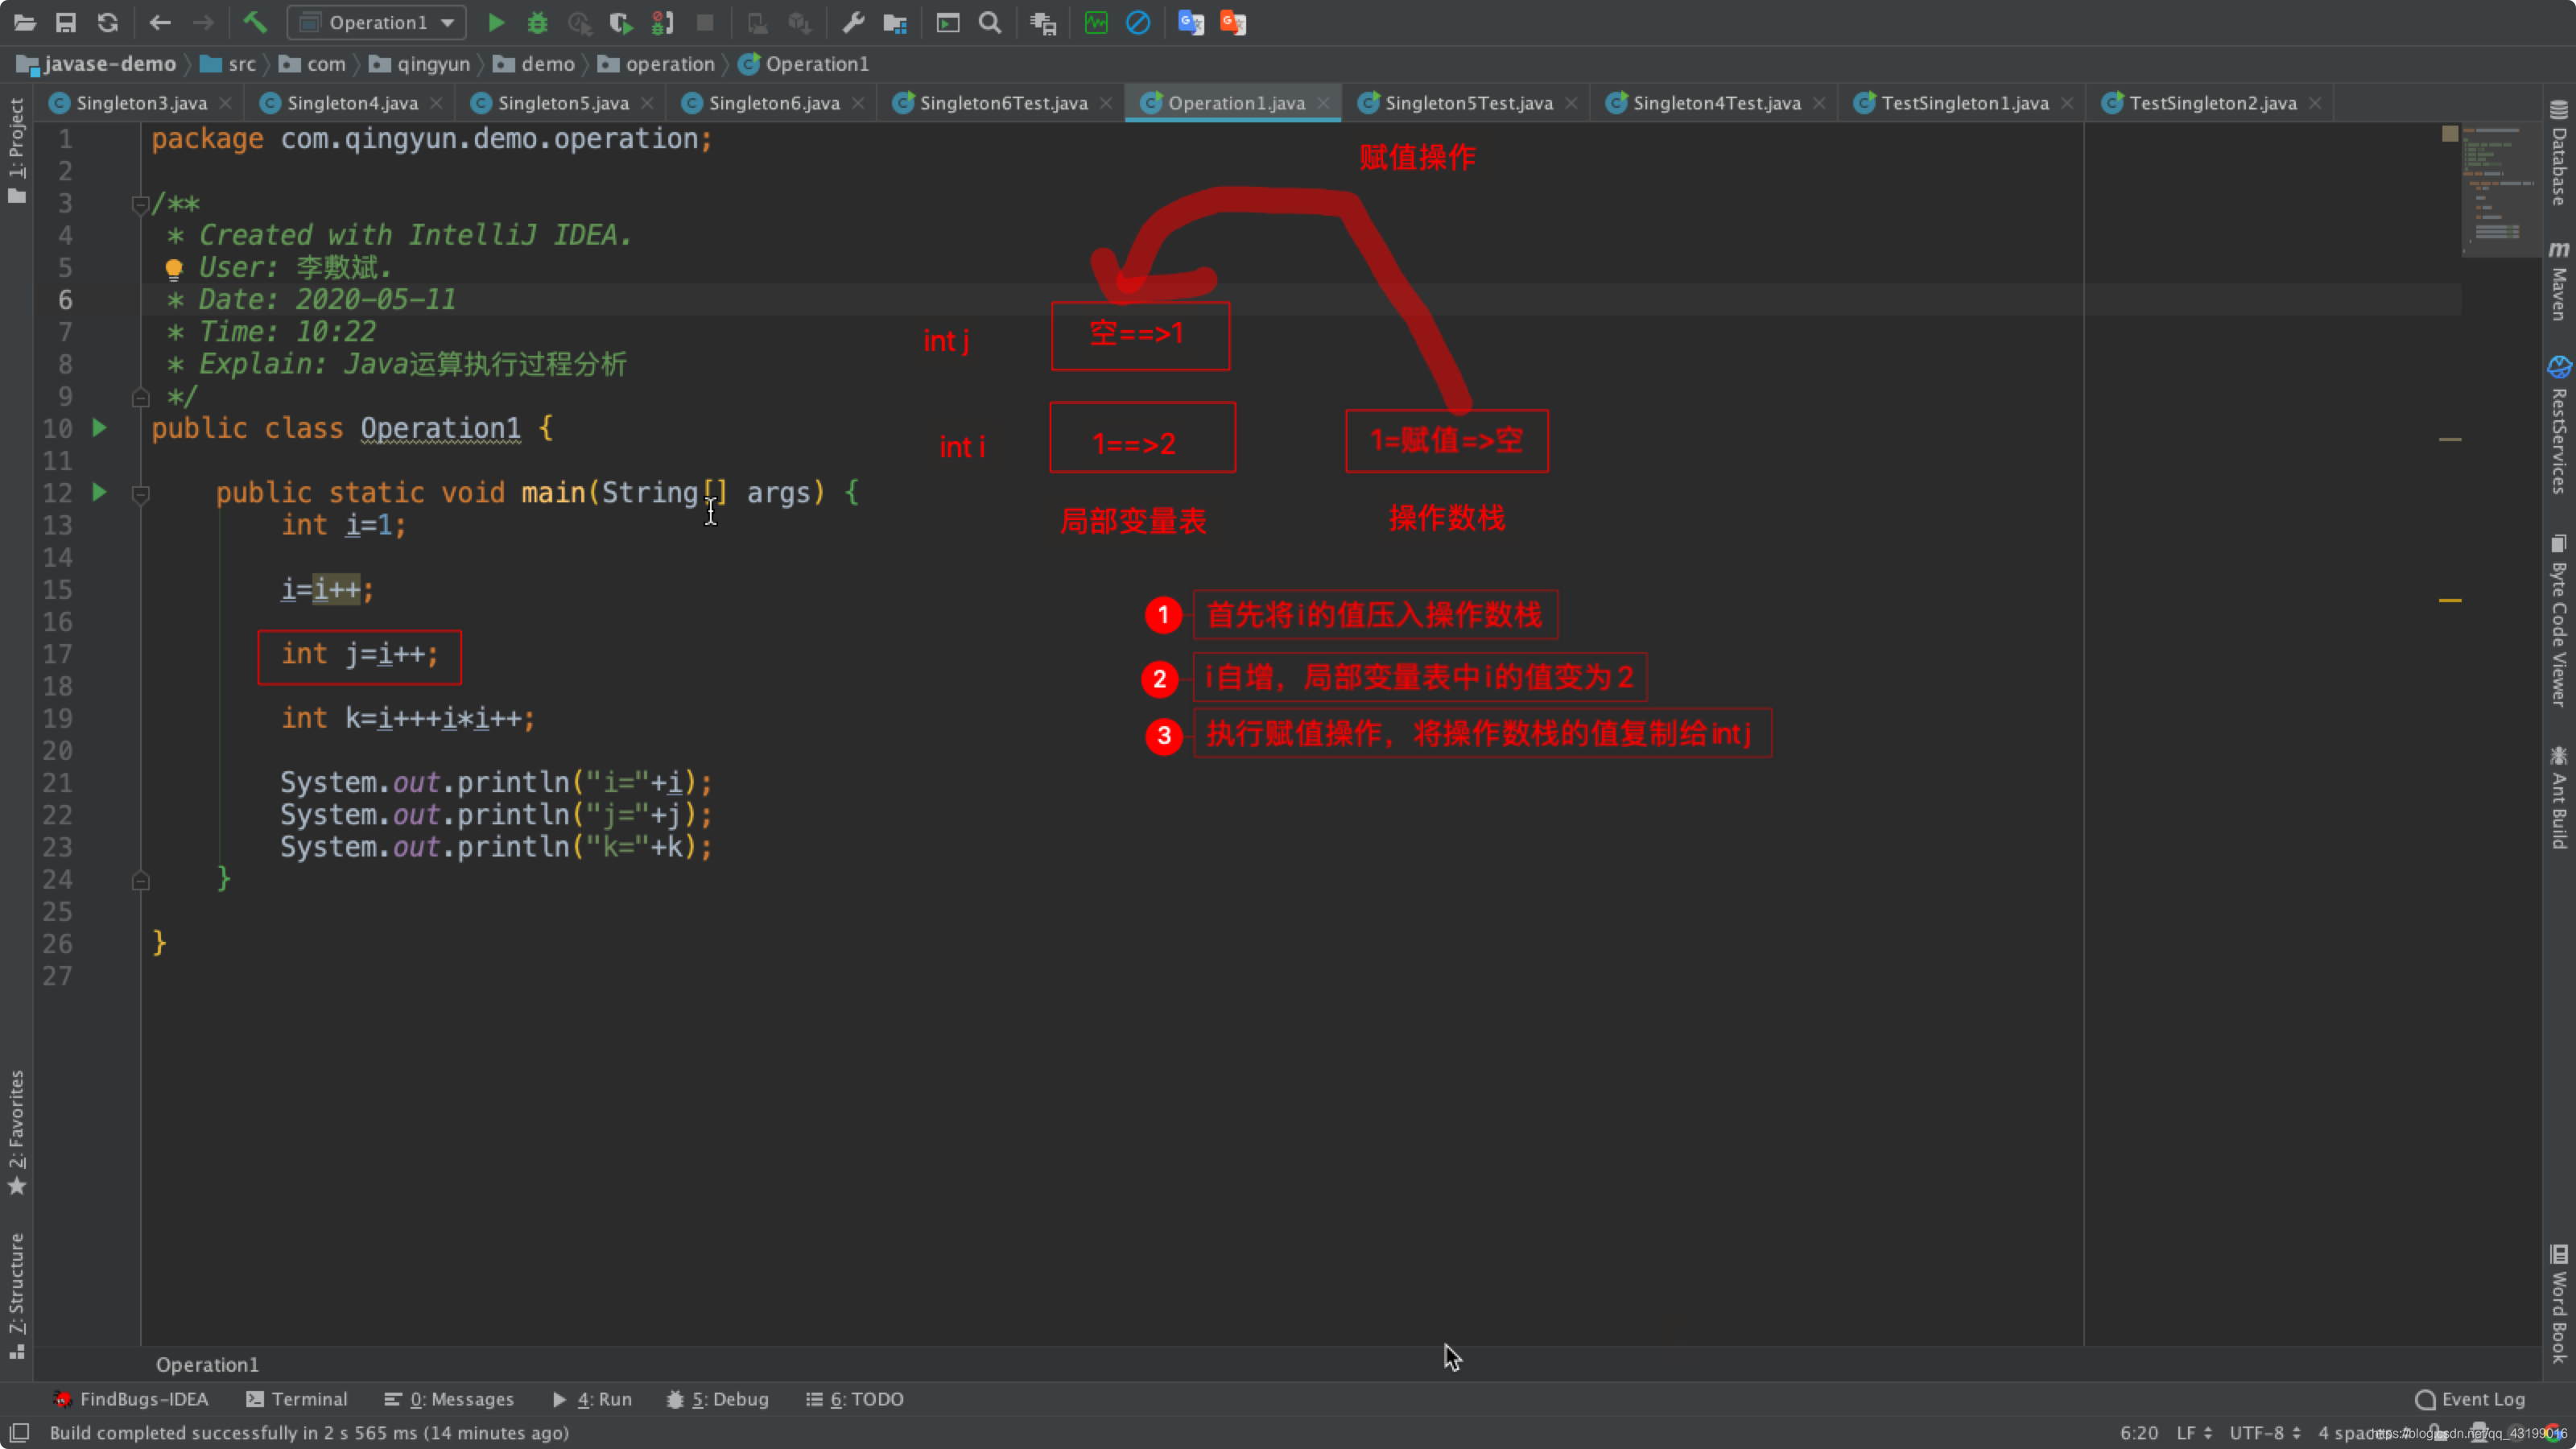This screenshot has width=2576, height=1449.
Task: Toggle the Word Book tool window
Action: click(2559, 1304)
